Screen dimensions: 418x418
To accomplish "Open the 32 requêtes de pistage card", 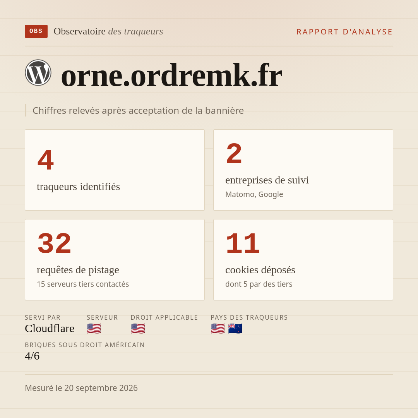I will pyautogui.click(x=115, y=260).
